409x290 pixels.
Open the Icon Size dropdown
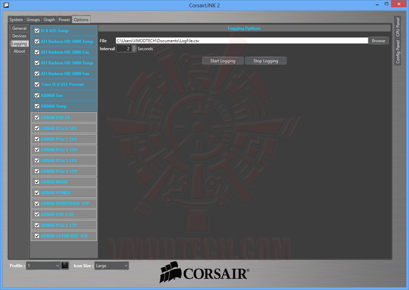[112, 266]
